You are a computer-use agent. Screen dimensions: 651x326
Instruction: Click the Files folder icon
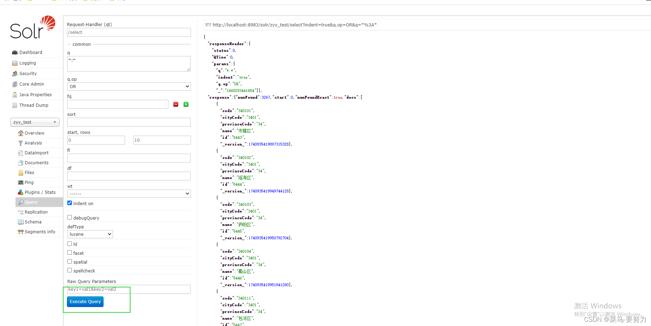click(x=21, y=173)
